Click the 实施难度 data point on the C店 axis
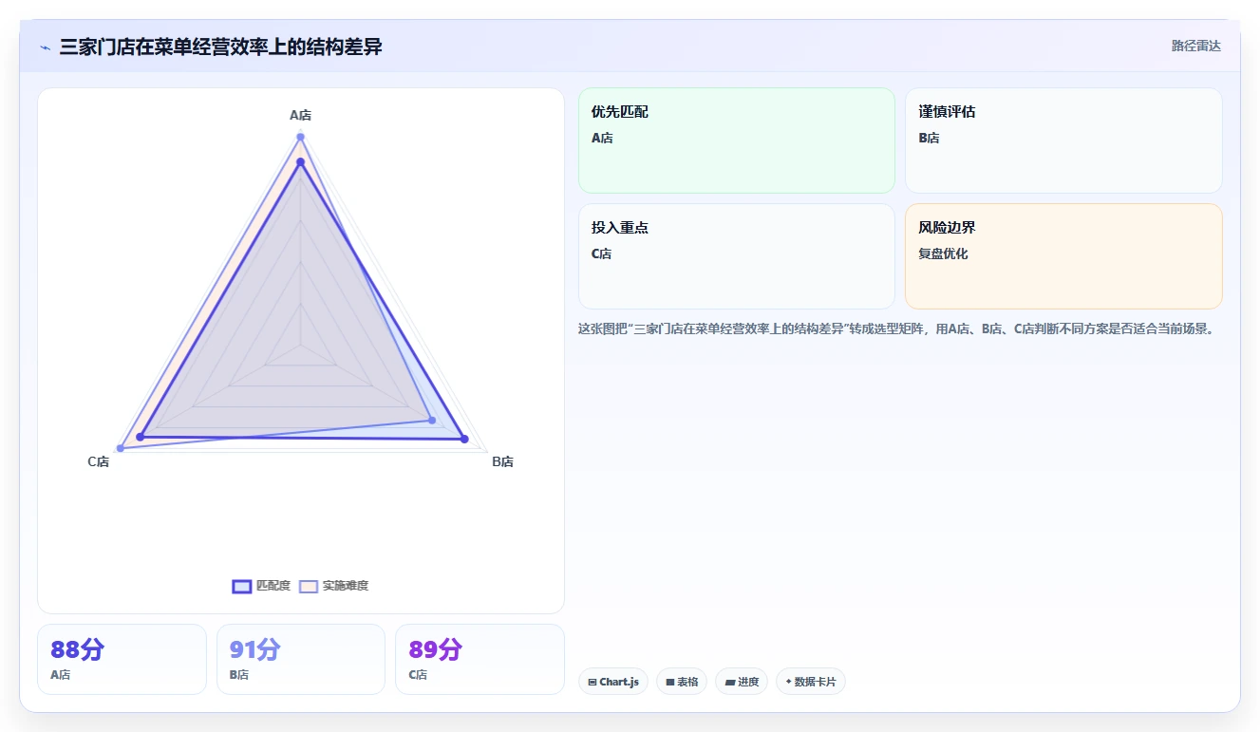The width and height of the screenshot is (1260, 732). pos(120,448)
